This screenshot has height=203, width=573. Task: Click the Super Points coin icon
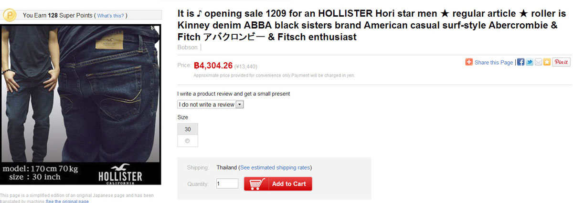pyautogui.click(x=10, y=16)
